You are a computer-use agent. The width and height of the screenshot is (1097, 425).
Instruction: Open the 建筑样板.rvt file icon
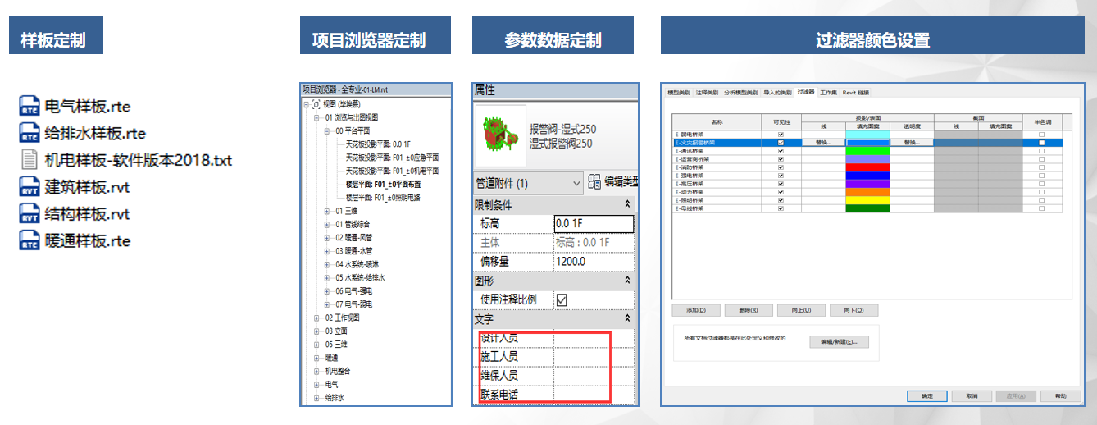pos(30,187)
